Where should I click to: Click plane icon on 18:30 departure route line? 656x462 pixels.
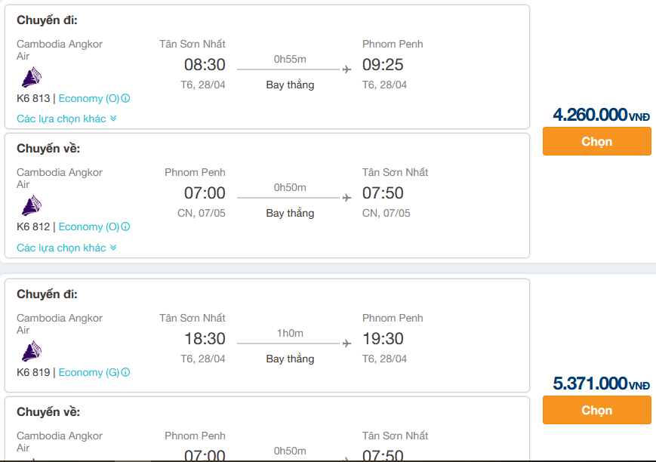point(346,343)
